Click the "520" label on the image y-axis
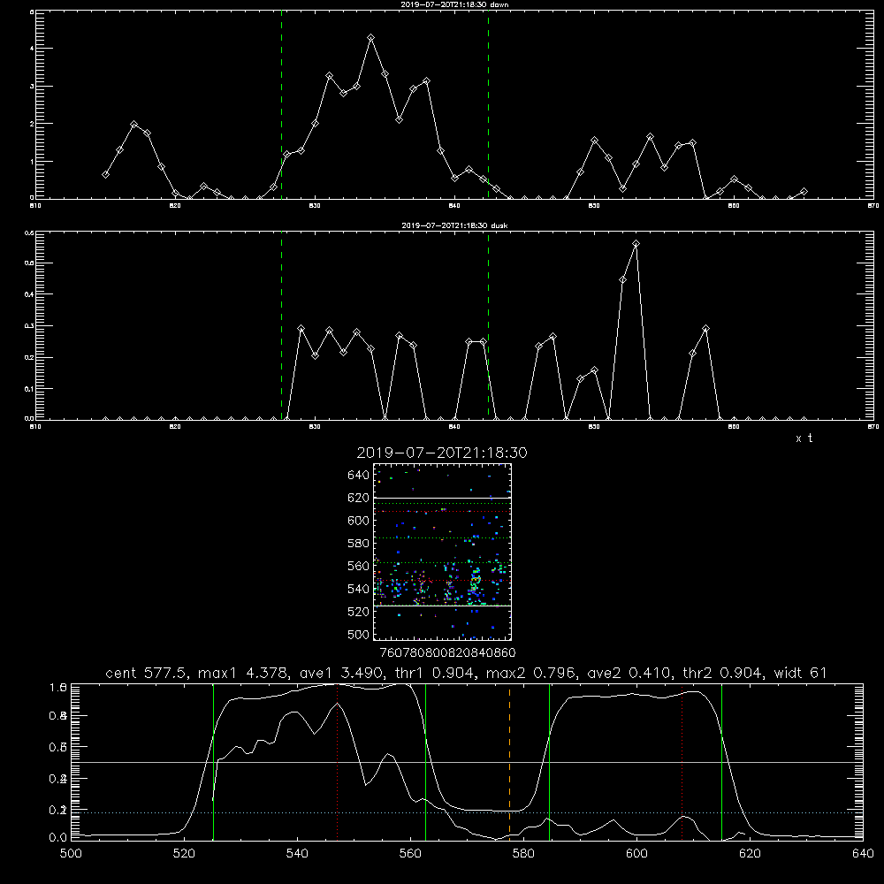 pos(359,612)
